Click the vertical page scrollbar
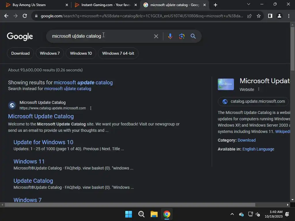The width and height of the screenshot is (295, 221). 293,49
